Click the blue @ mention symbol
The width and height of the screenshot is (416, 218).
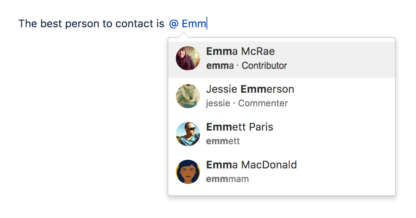pos(174,24)
